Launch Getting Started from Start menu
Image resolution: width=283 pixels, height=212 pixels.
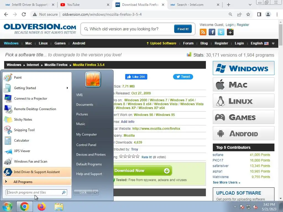coord(37,88)
